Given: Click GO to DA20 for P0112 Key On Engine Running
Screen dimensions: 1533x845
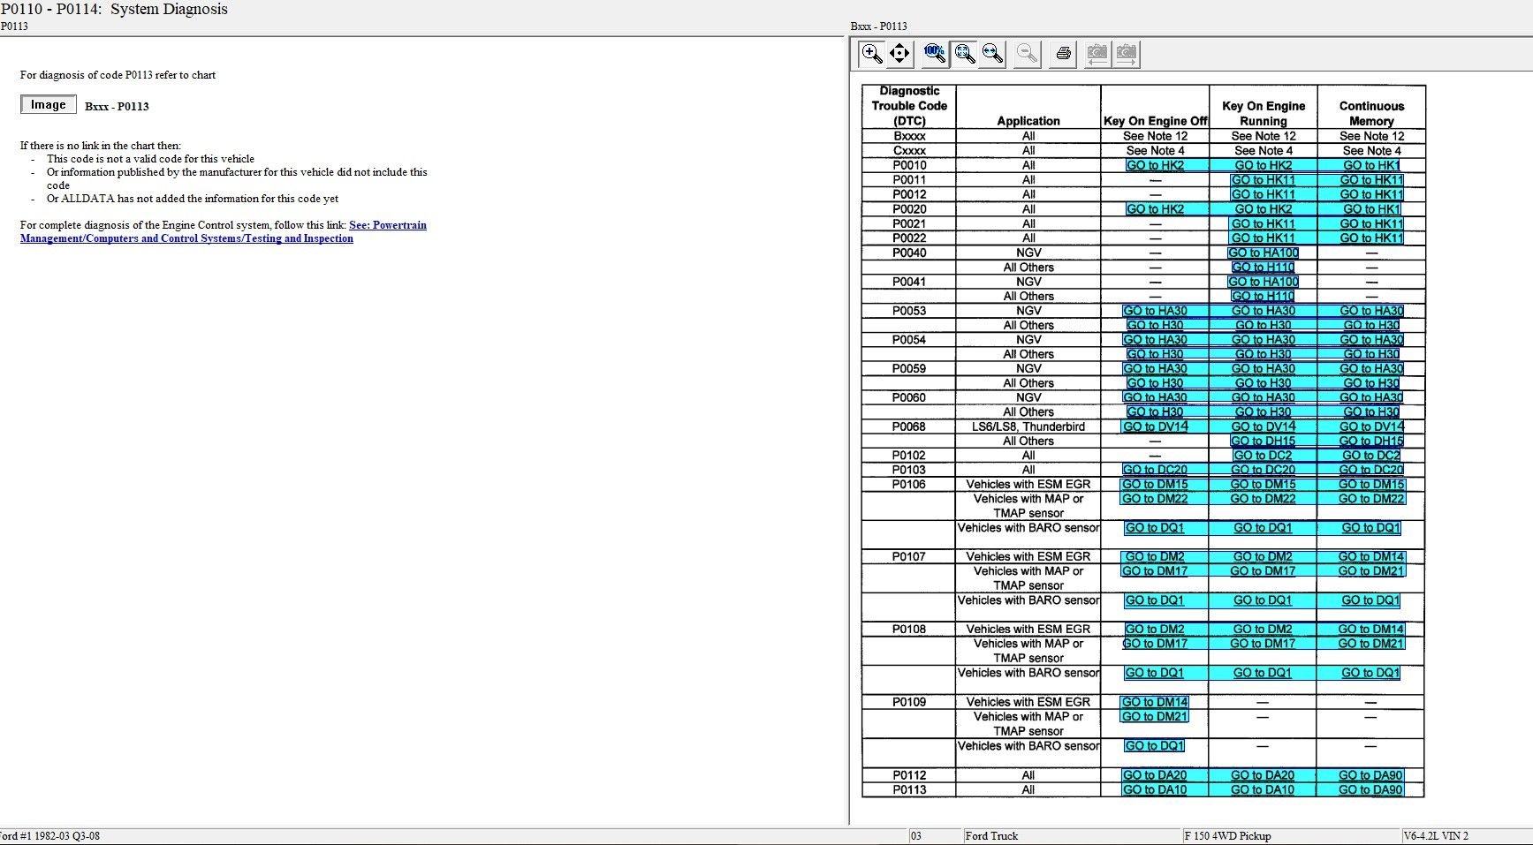Looking at the screenshot, I should (1263, 775).
